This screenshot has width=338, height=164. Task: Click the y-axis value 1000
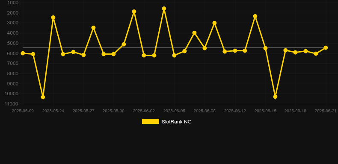[13, 3]
